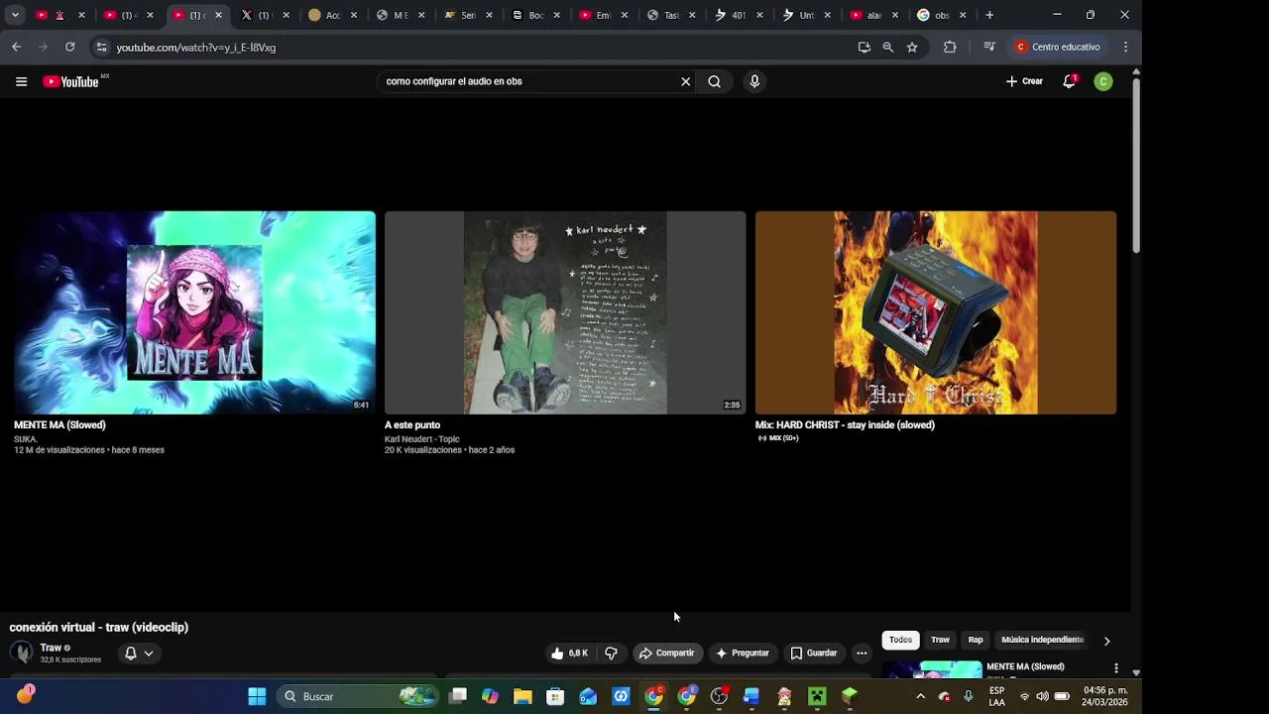Viewport: 1269px width, 714px height.
Task: Play the MENTE MA (Slowed) thumbnail
Action: tap(194, 312)
